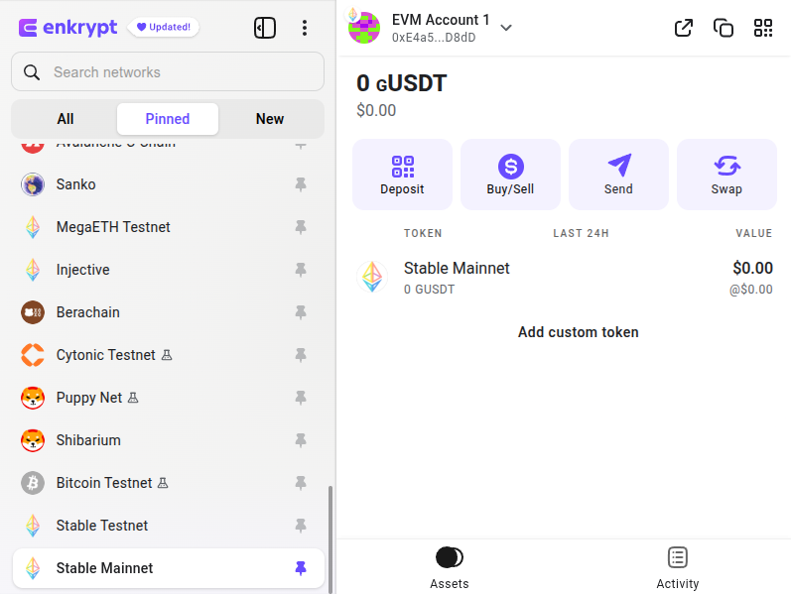Select the Stable Testnet network
The image size is (791, 594).
point(168,526)
